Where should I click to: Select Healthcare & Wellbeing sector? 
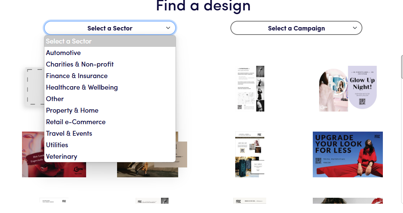[x=82, y=87]
